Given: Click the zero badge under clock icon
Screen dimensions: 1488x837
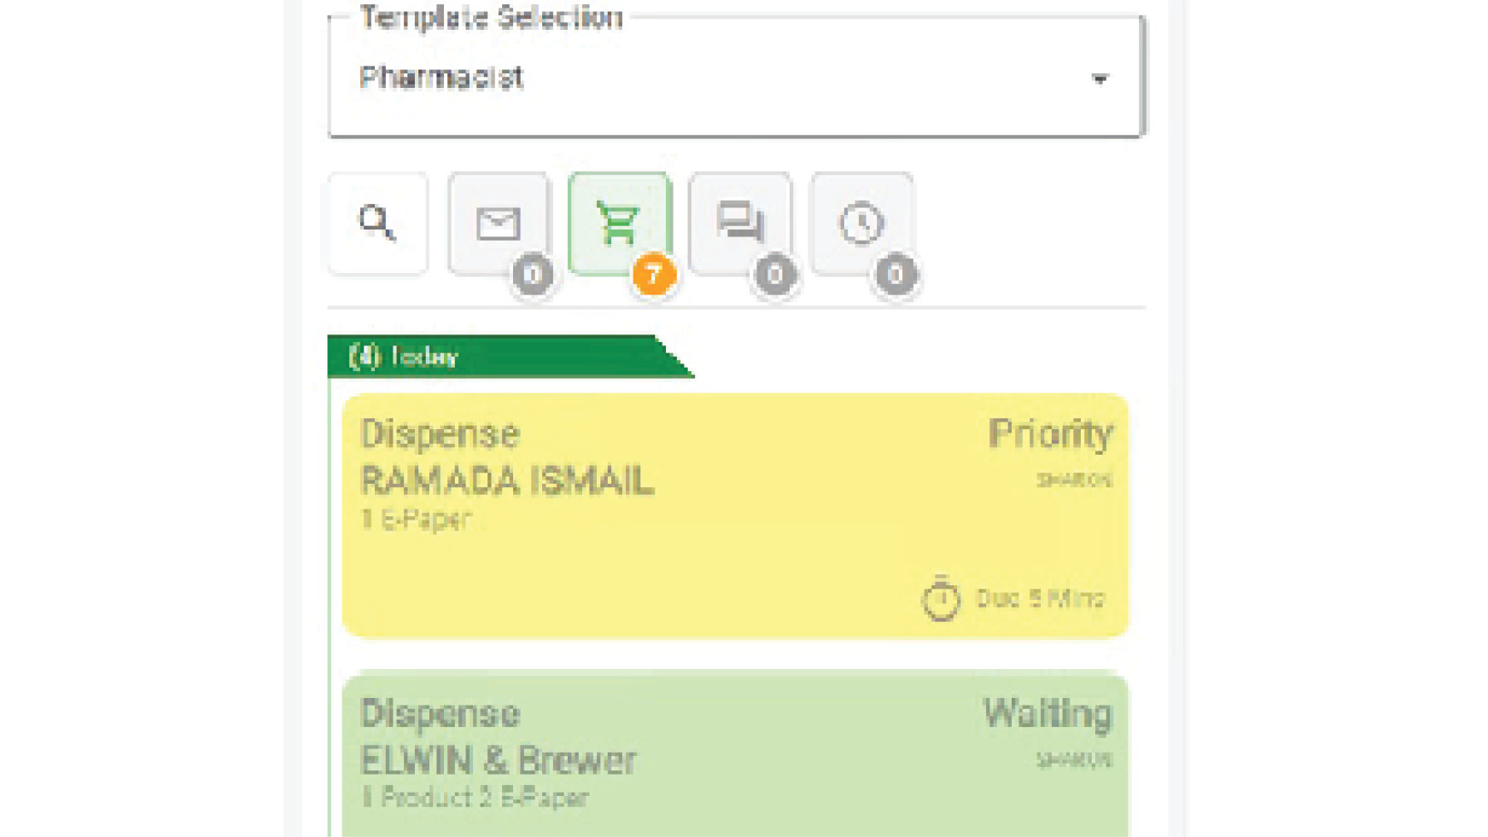Looking at the screenshot, I should [x=896, y=275].
